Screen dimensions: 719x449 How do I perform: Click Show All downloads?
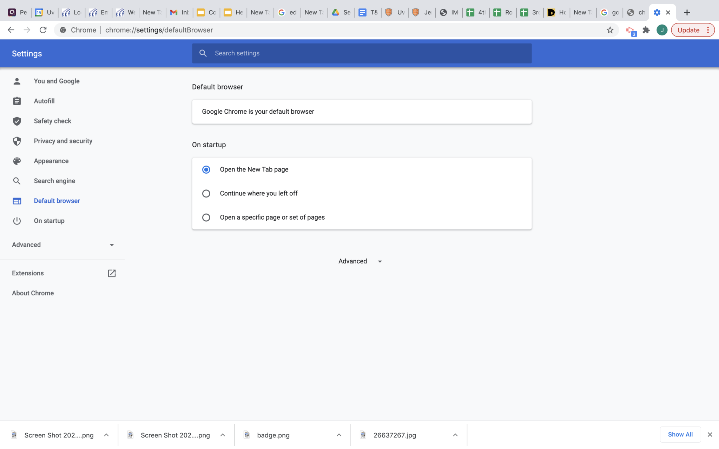680,435
